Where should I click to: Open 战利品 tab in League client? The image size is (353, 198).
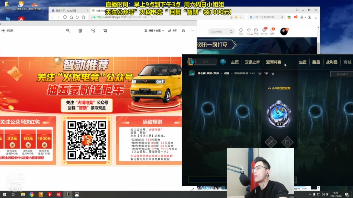tap(331, 62)
